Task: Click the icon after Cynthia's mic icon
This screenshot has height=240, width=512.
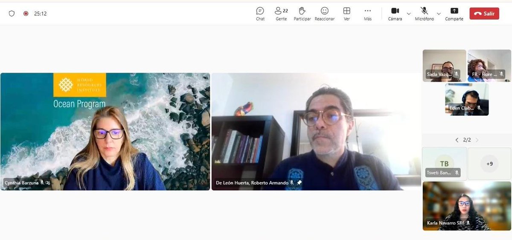Action: tap(48, 182)
